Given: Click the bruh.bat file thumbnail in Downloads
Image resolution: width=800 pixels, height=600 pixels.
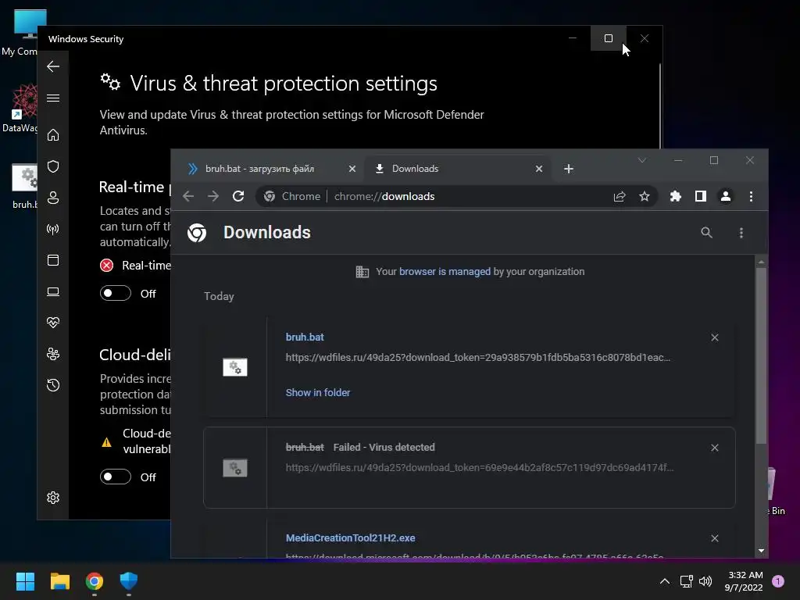Looking at the screenshot, I should pyautogui.click(x=234, y=367).
